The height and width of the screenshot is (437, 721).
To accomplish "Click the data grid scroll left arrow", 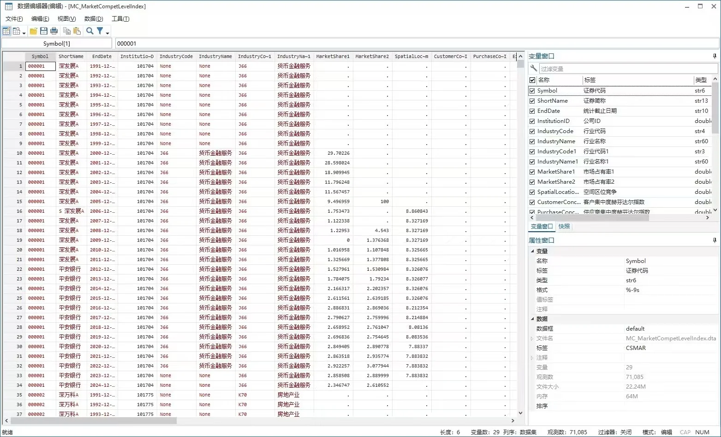I will 6,420.
